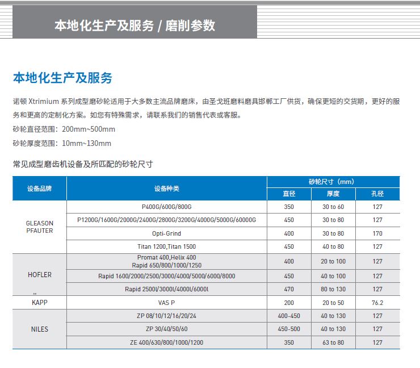Select the 厚度 column header
This screenshot has height=368, width=420.
point(333,194)
